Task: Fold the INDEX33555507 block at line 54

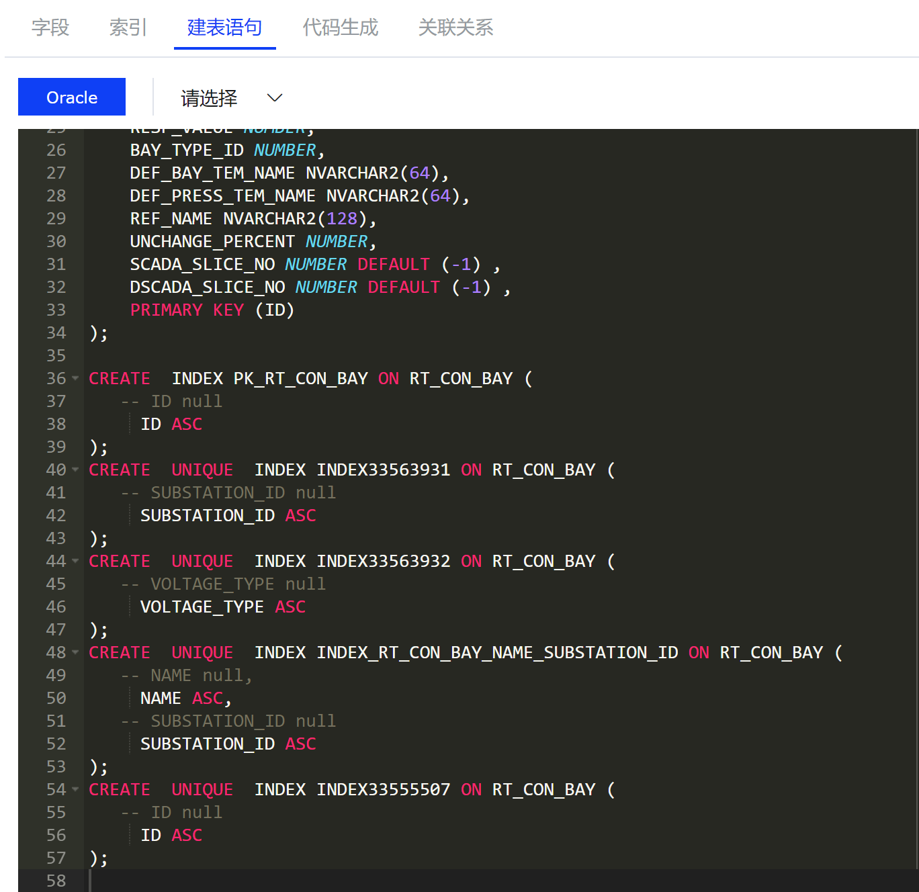Action: (x=75, y=790)
